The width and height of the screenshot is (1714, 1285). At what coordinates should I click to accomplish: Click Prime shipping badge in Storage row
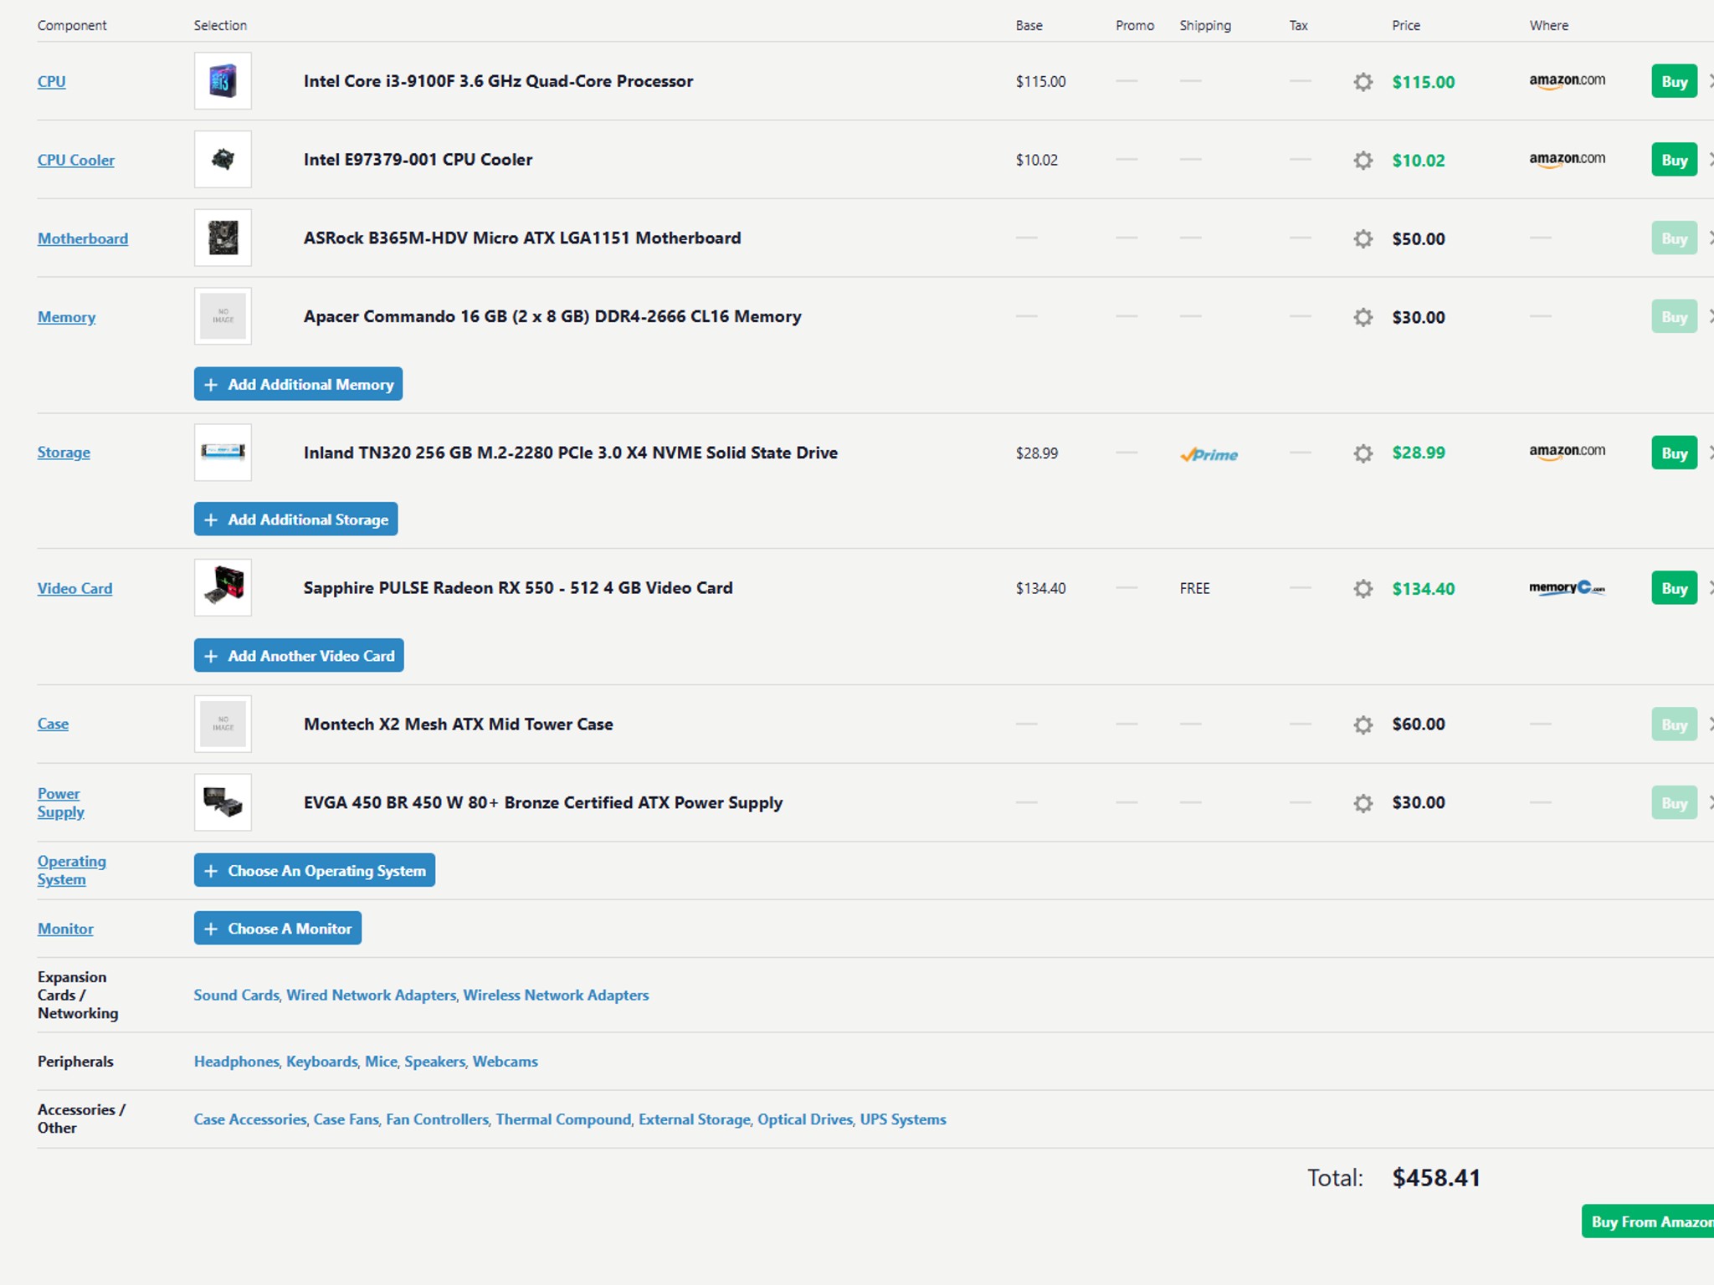(1209, 454)
